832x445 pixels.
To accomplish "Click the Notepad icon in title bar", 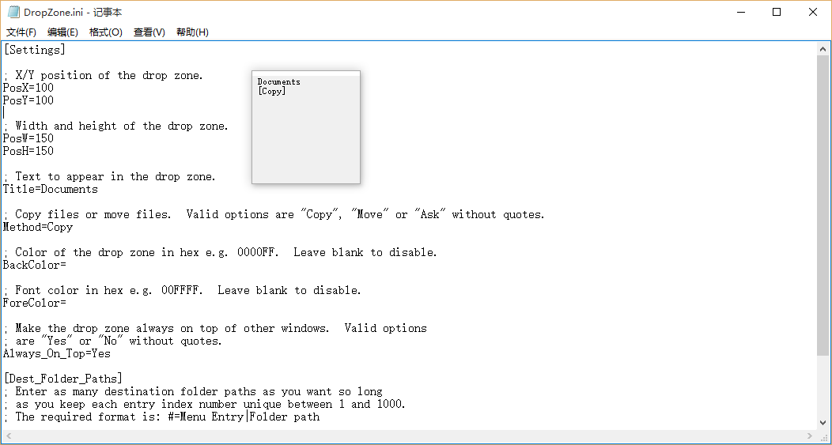I will 13,12.
